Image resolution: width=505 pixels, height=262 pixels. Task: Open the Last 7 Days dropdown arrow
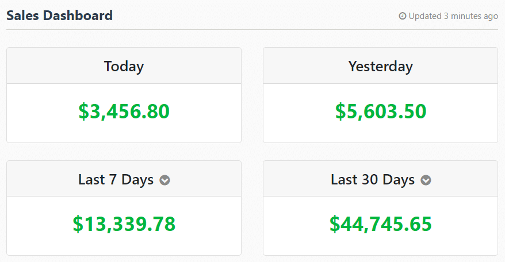tap(165, 180)
